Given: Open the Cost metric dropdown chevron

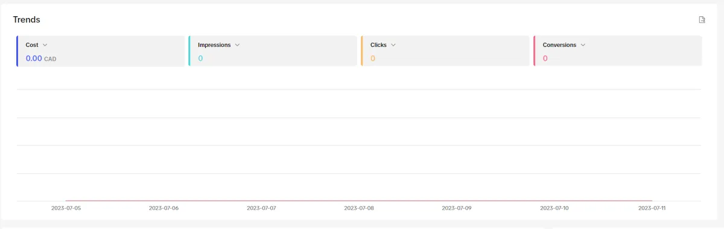Looking at the screenshot, I should coord(45,45).
